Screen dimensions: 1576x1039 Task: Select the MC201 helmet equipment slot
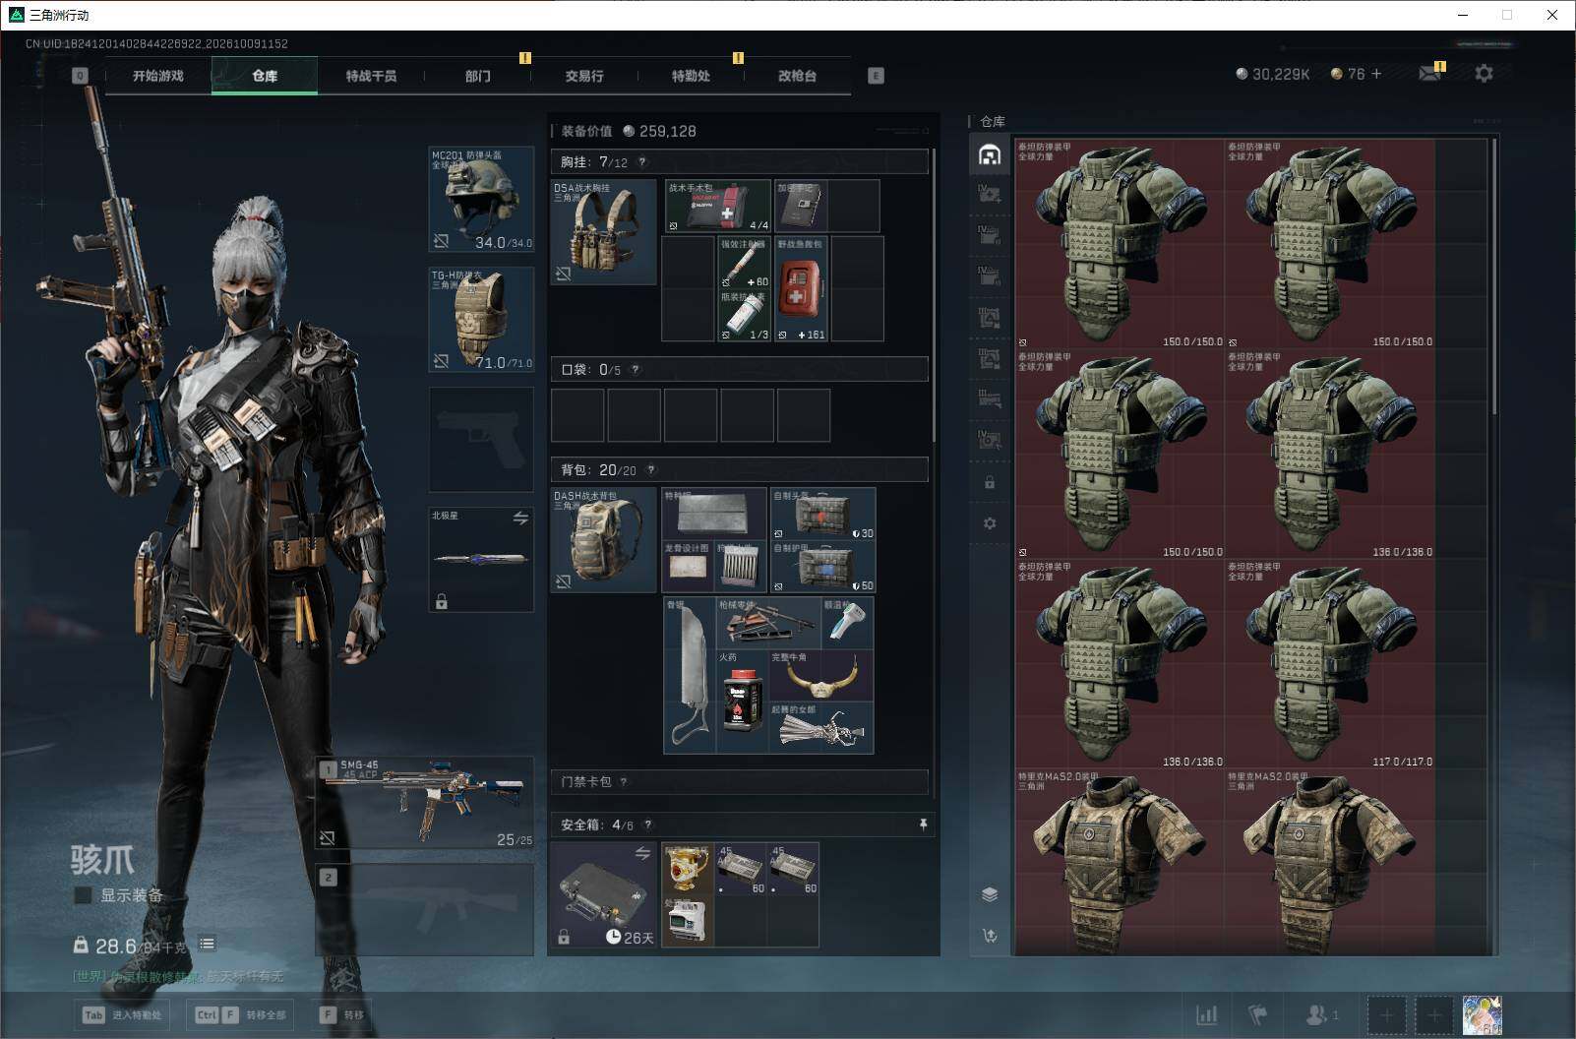click(x=481, y=200)
